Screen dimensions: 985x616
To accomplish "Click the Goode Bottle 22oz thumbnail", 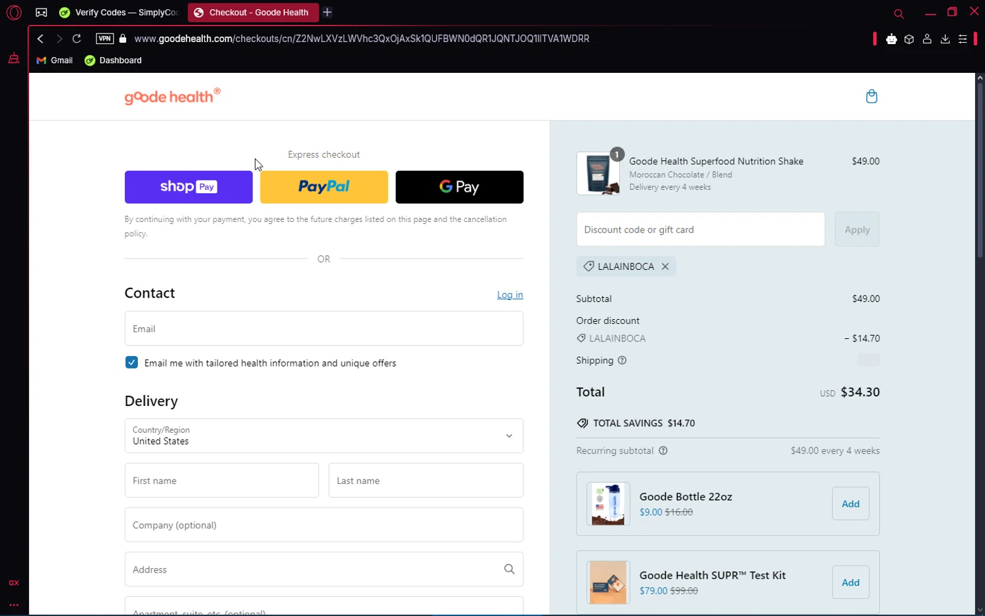I will 608,504.
